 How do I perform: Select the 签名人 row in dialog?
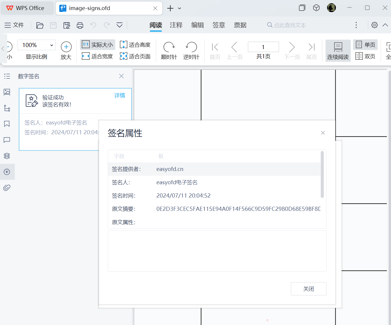pyautogui.click(x=214, y=182)
